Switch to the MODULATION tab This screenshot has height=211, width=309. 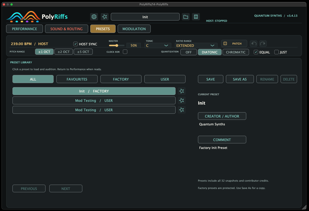(x=134, y=29)
